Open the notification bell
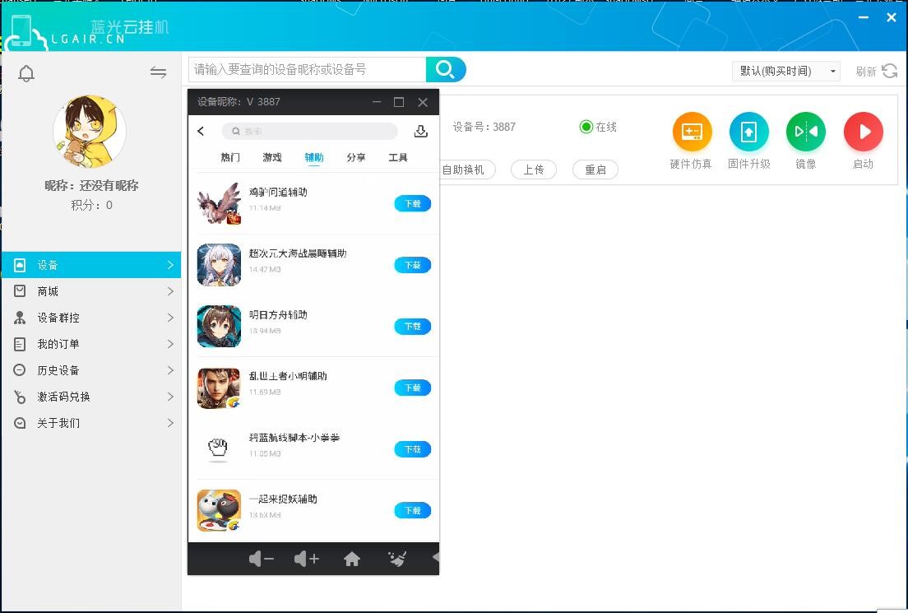This screenshot has width=908, height=613. (x=26, y=73)
